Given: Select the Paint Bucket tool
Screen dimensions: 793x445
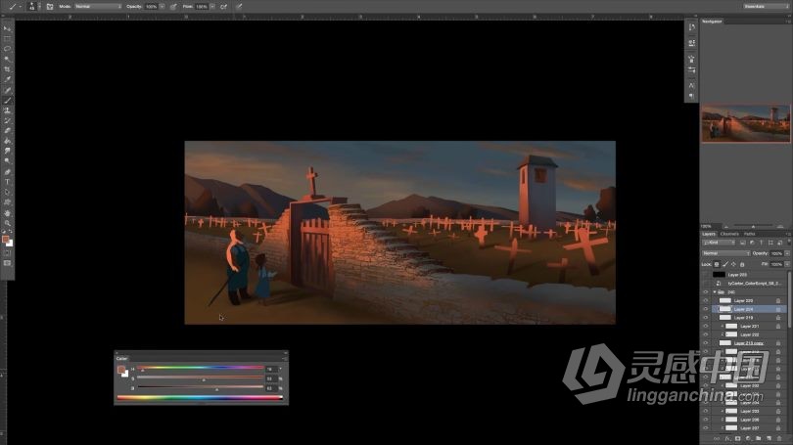Looking at the screenshot, I should tap(7, 141).
